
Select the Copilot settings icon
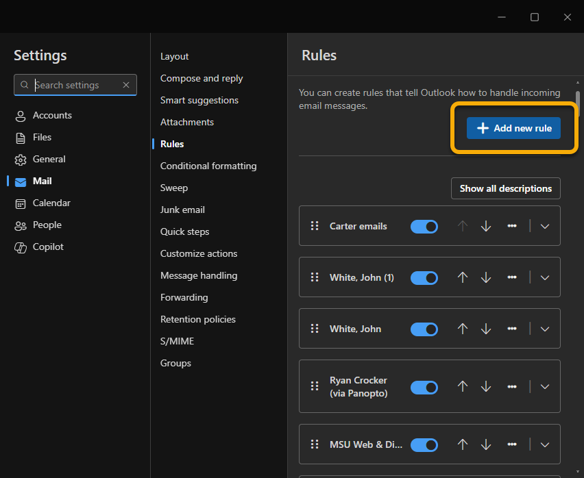point(20,247)
